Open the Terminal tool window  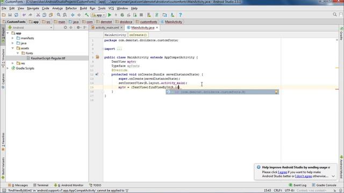click(x=41, y=185)
